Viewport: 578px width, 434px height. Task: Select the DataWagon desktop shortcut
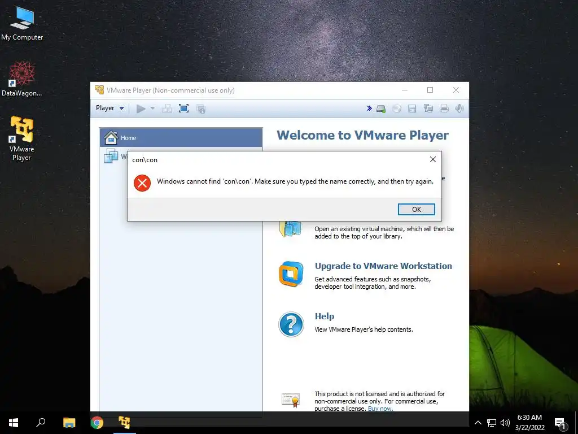coord(22,79)
